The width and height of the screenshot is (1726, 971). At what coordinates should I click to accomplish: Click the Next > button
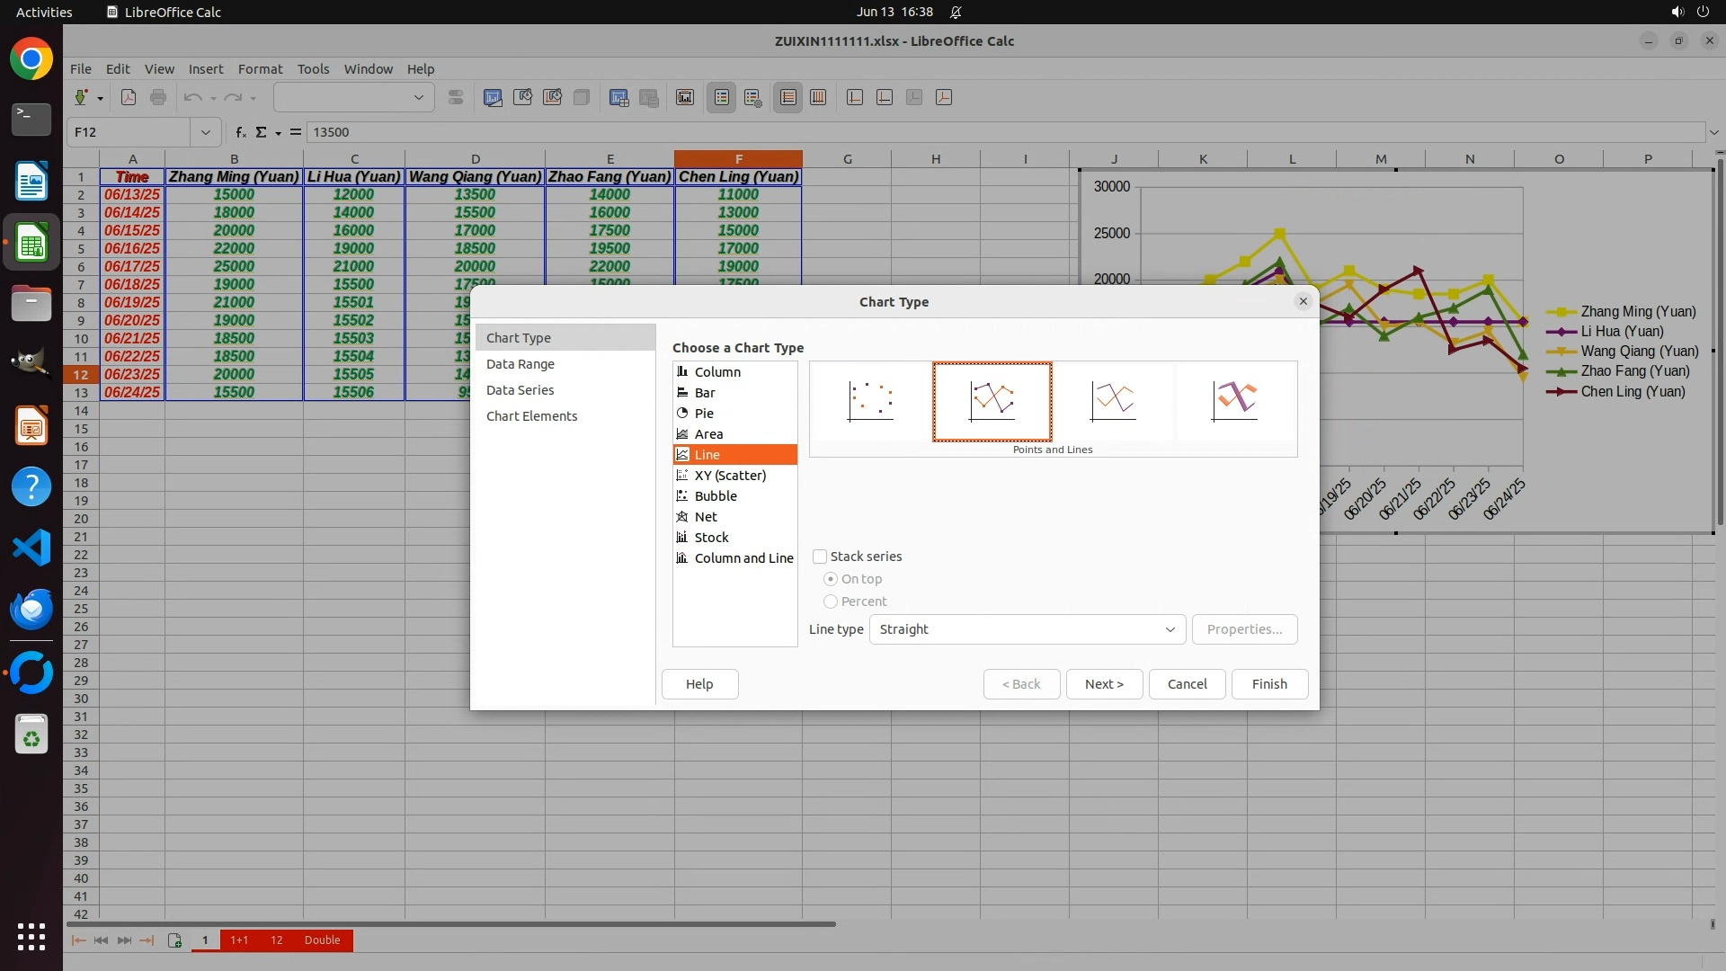pos(1103,684)
